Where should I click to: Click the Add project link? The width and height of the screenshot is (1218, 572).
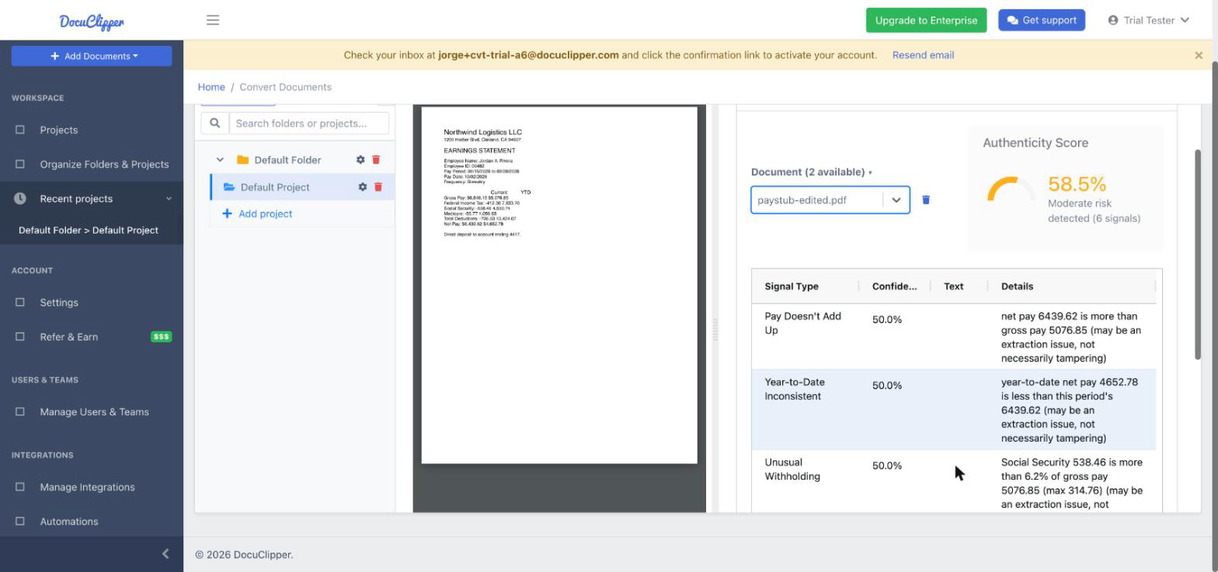(257, 213)
